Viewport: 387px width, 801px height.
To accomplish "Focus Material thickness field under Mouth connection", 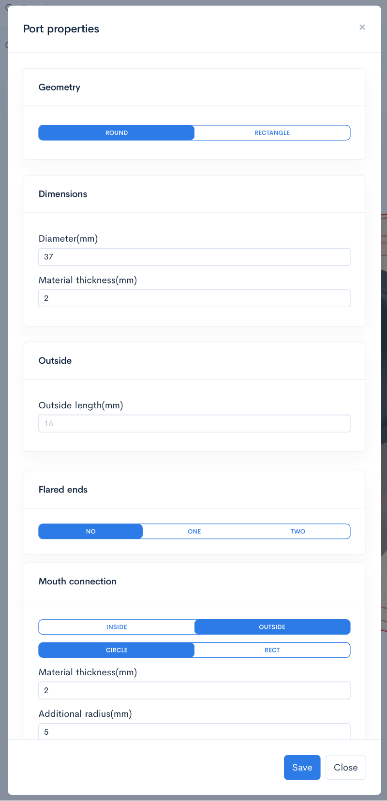I will coord(194,691).
